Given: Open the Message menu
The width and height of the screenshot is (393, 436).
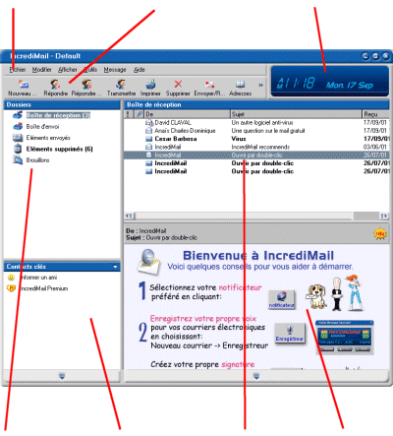Looking at the screenshot, I should coord(115,70).
